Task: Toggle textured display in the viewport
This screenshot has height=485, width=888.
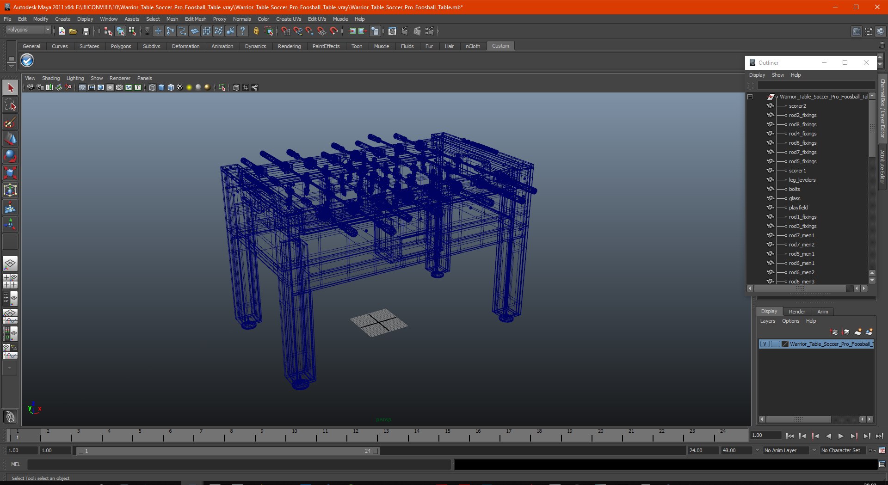Action: pos(180,87)
